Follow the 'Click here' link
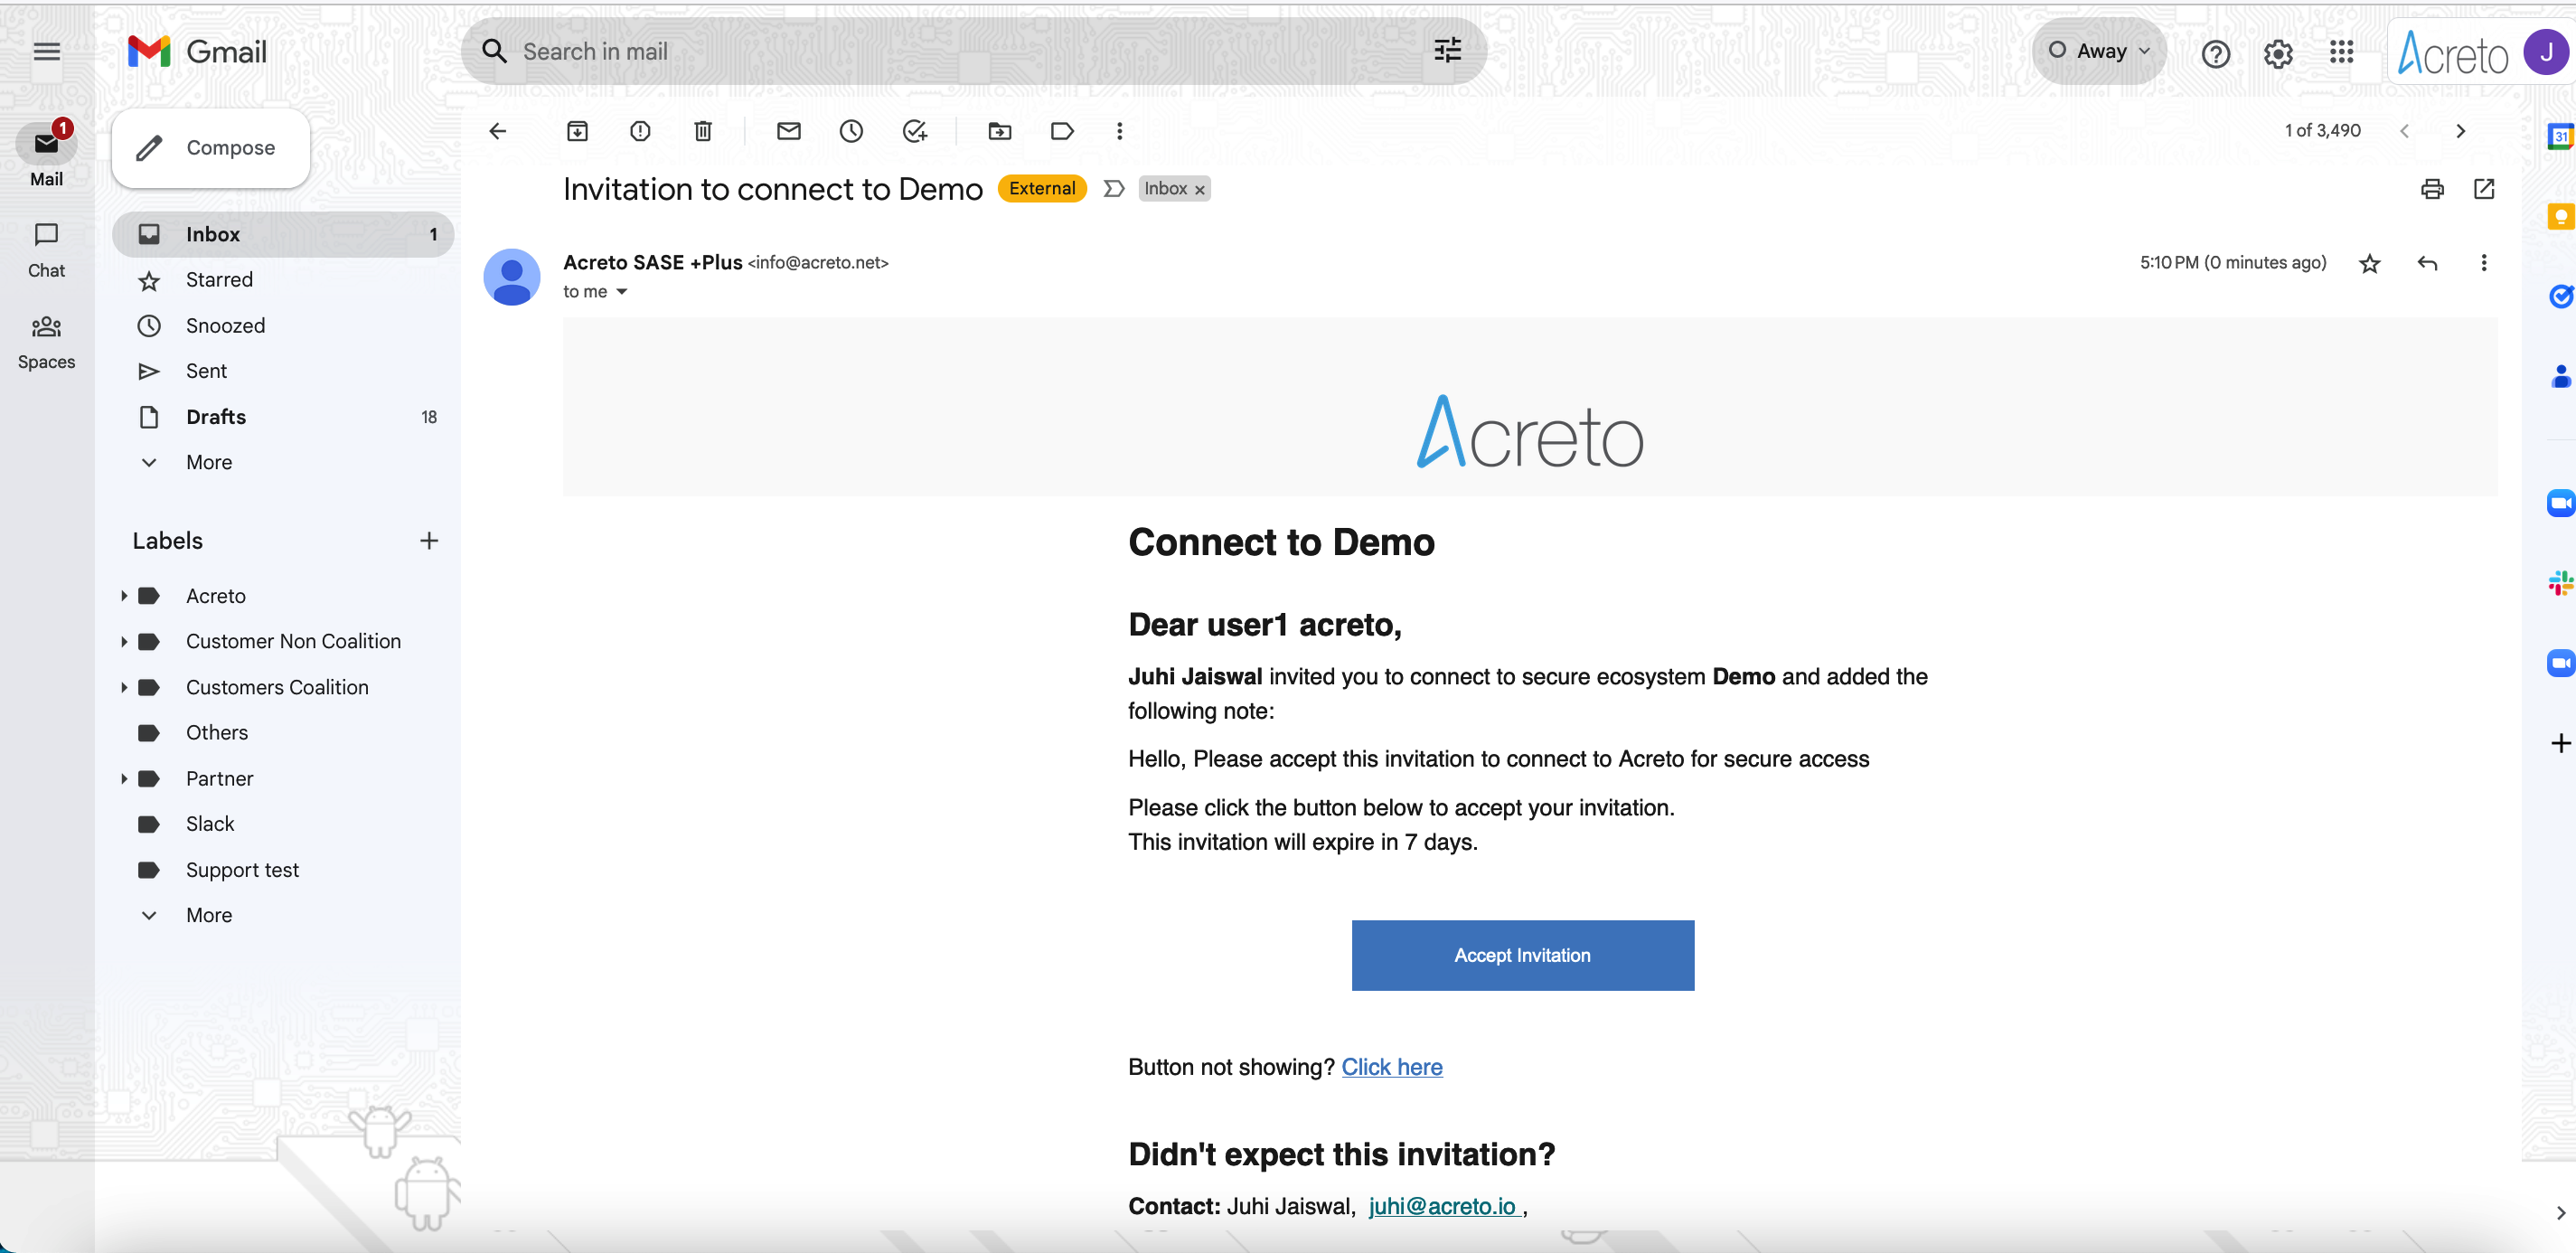2576x1253 pixels. tap(1391, 1067)
